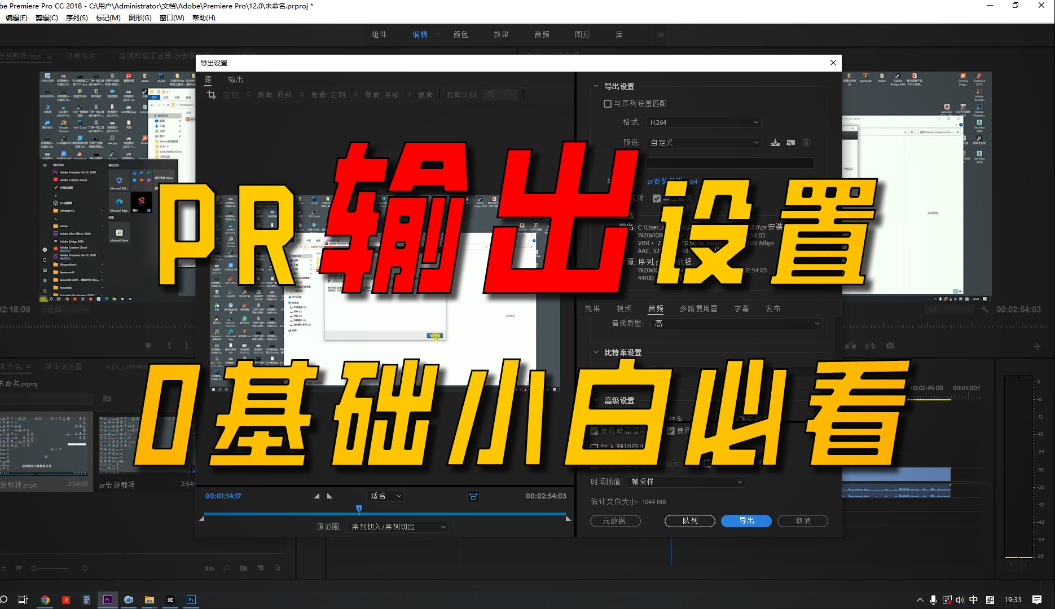Open the notification center icon

tap(1037, 599)
